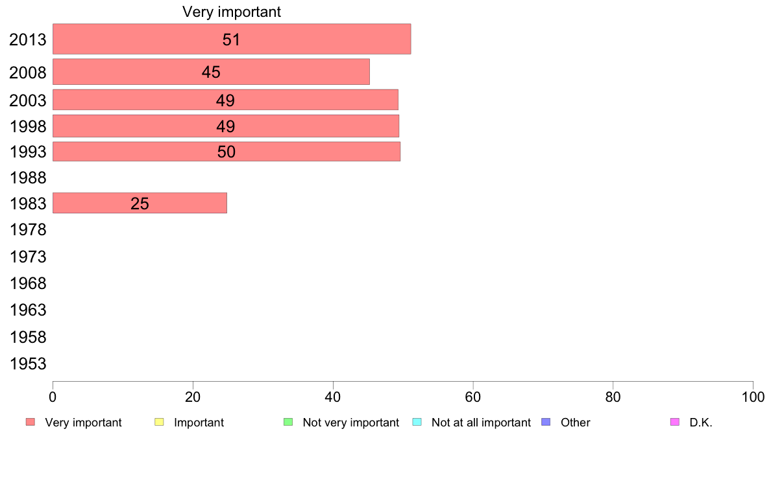771x477 pixels.
Task: Click the D.K. legend text
Action: click(701, 423)
